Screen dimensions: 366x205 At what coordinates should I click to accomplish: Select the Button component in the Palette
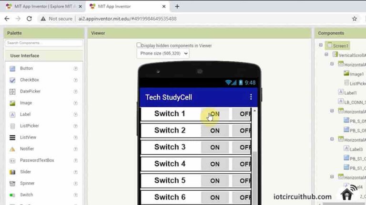26,68
